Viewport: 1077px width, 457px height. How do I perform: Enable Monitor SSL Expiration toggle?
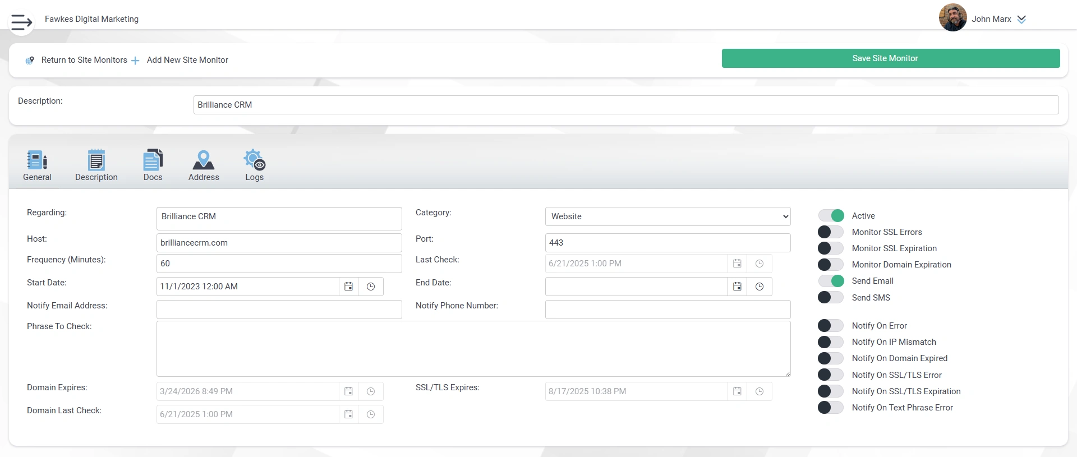coord(831,248)
